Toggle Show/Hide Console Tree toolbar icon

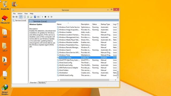coord(21,17)
